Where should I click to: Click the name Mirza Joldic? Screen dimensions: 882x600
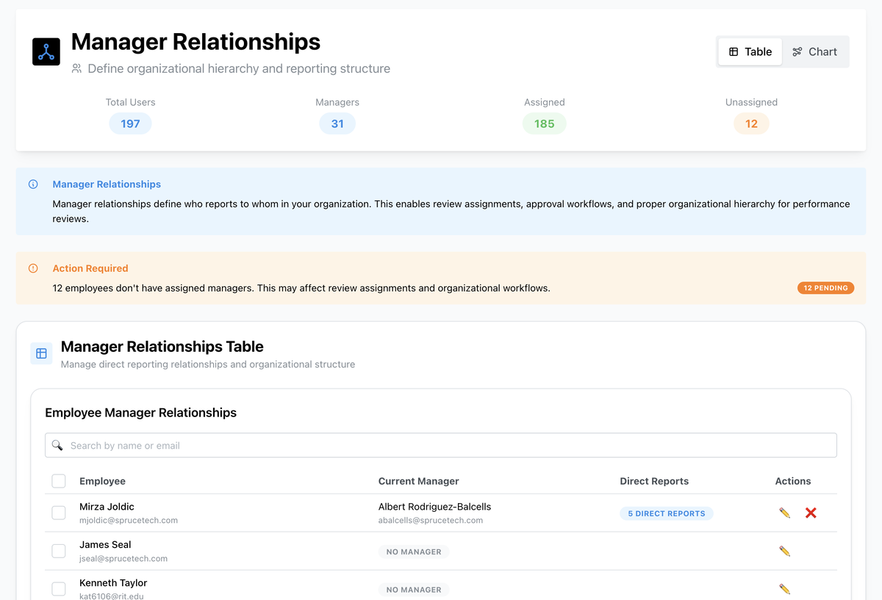107,507
